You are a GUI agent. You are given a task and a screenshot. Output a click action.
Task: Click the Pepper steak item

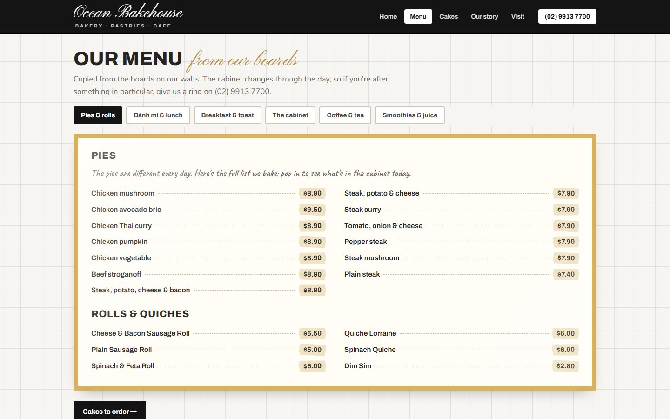click(462, 242)
